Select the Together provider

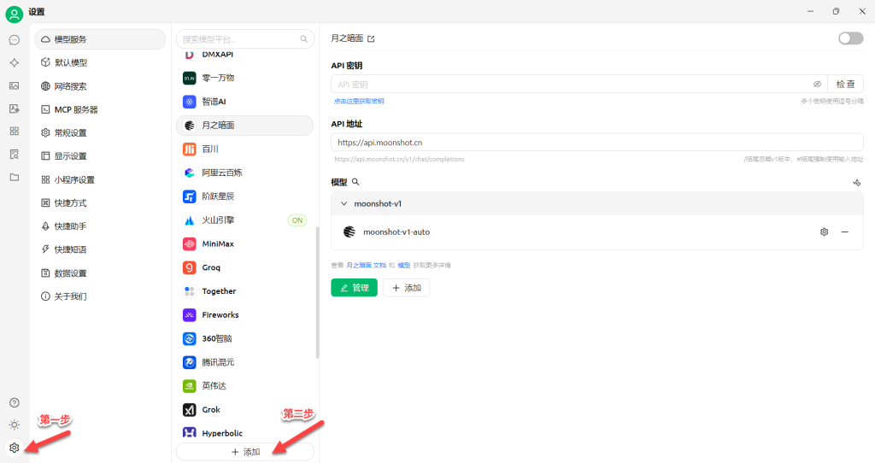click(x=244, y=291)
